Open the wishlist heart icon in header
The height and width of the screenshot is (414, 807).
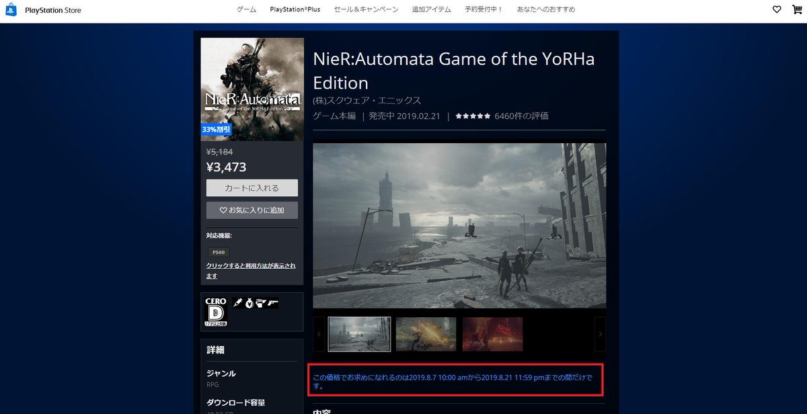[x=777, y=9]
